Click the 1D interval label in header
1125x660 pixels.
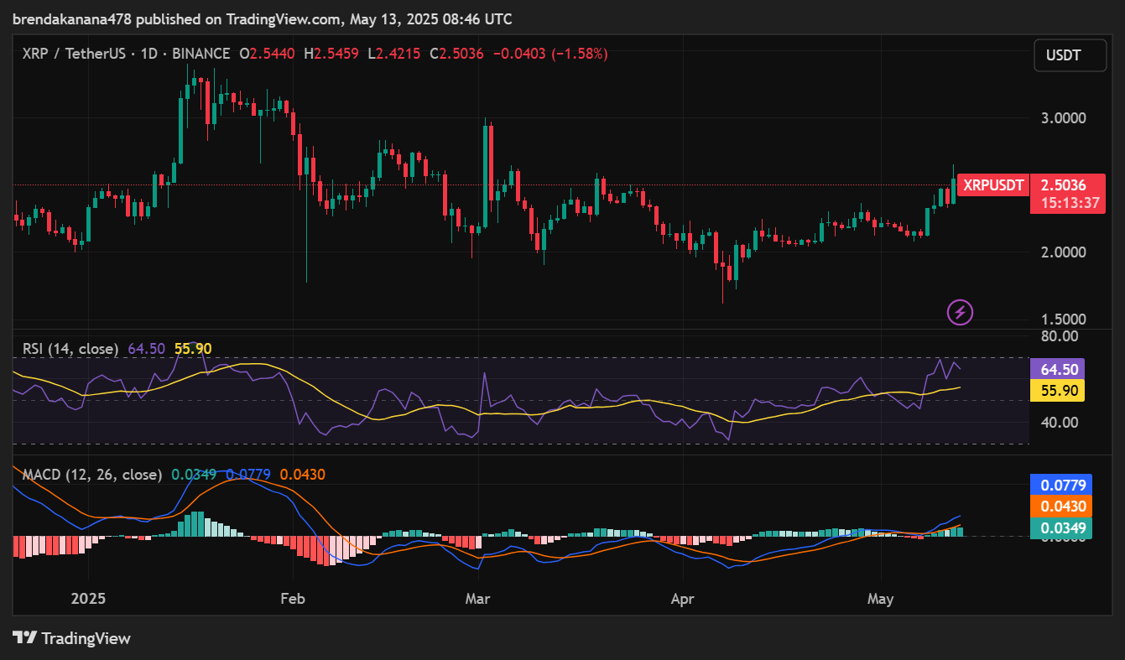(x=148, y=54)
